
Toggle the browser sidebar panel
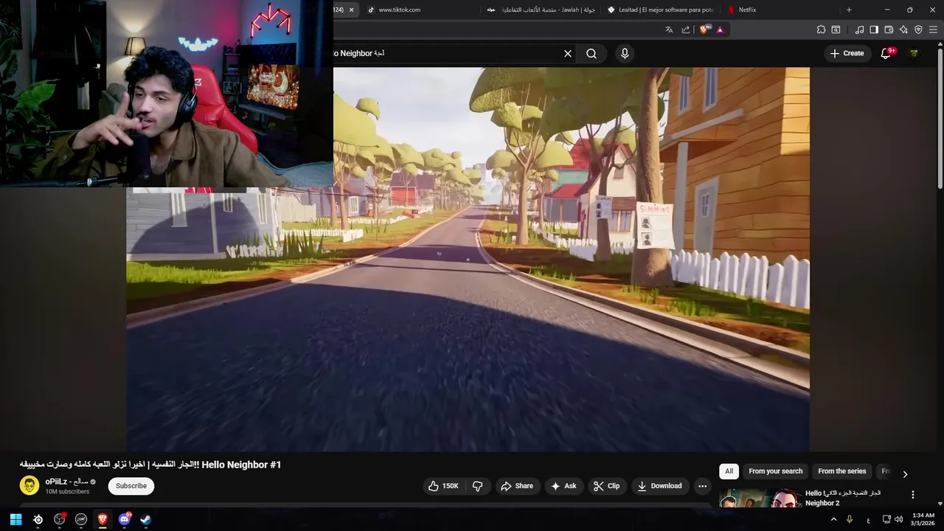pyautogui.click(x=874, y=29)
